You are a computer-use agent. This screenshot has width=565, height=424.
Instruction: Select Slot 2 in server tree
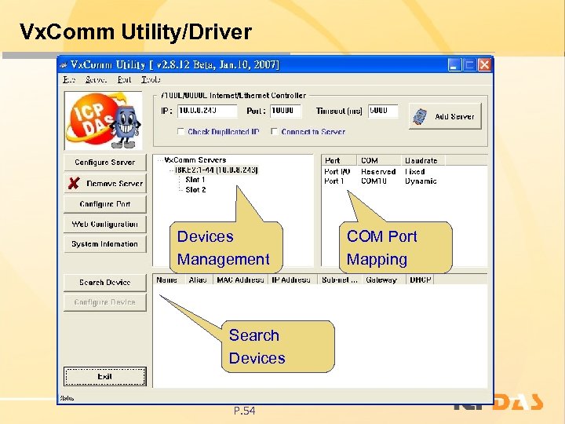click(x=195, y=190)
